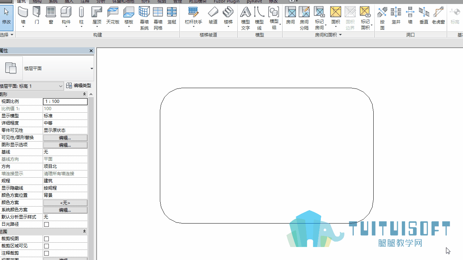Open the Fuzor Plugin ribbon tab
This screenshot has width=463, height=260.
tap(226, 1)
